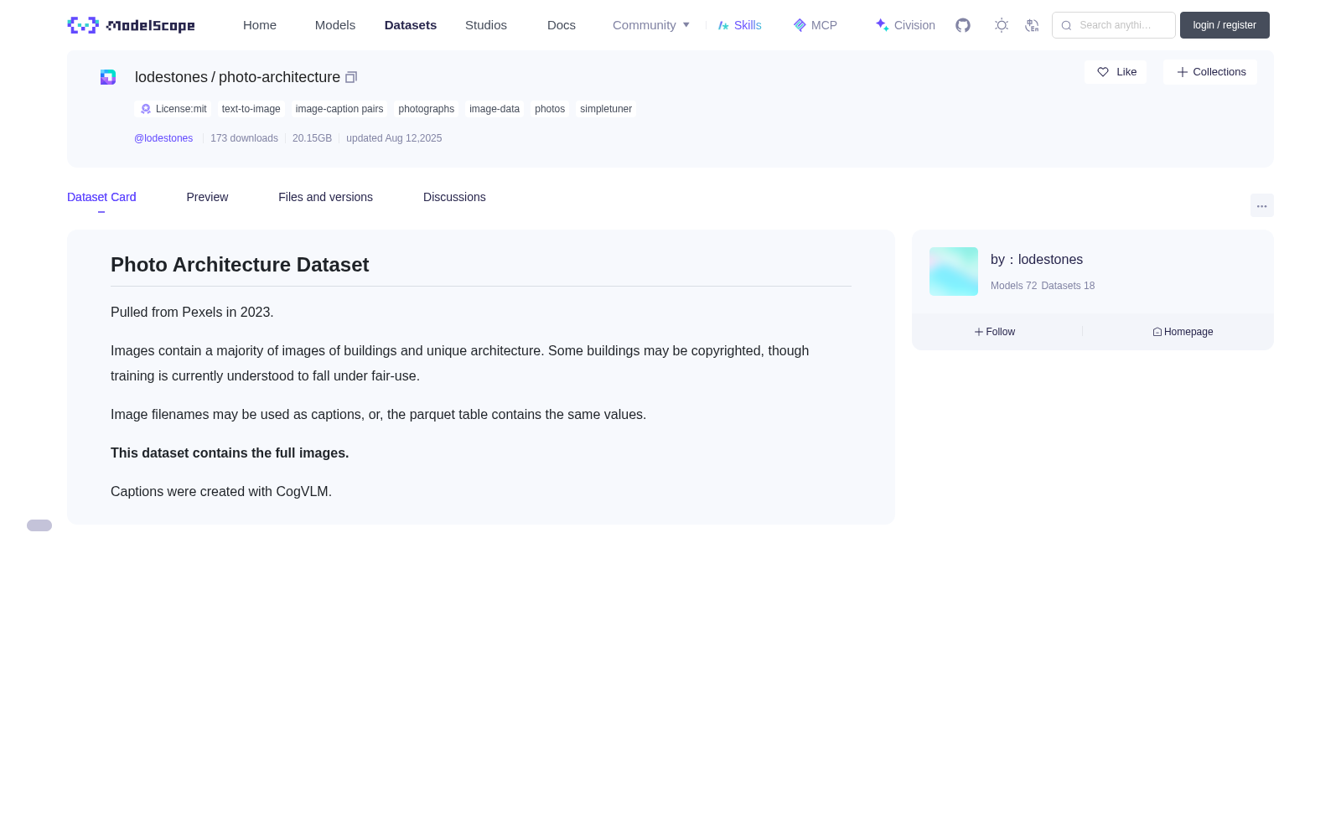The height and width of the screenshot is (838, 1341).
Task: Click the image-data tag
Action: click(494, 109)
